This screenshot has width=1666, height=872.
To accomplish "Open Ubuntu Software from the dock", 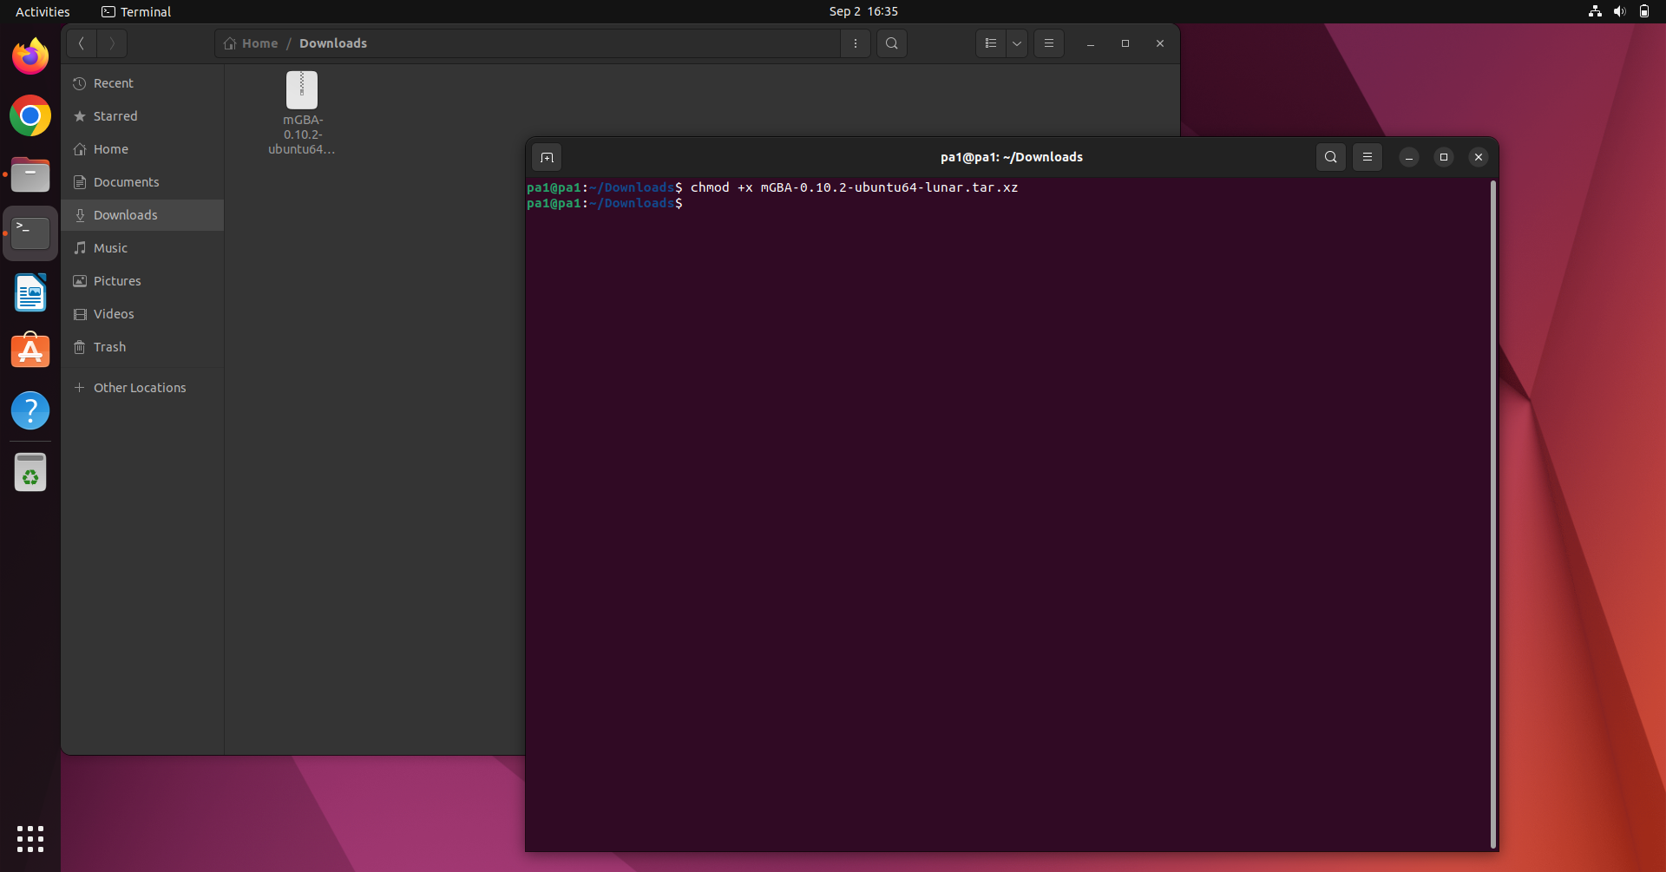I will 30,350.
